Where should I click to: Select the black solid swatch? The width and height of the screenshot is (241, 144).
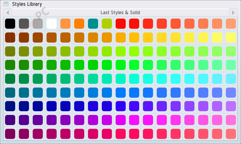click(x=10, y=24)
